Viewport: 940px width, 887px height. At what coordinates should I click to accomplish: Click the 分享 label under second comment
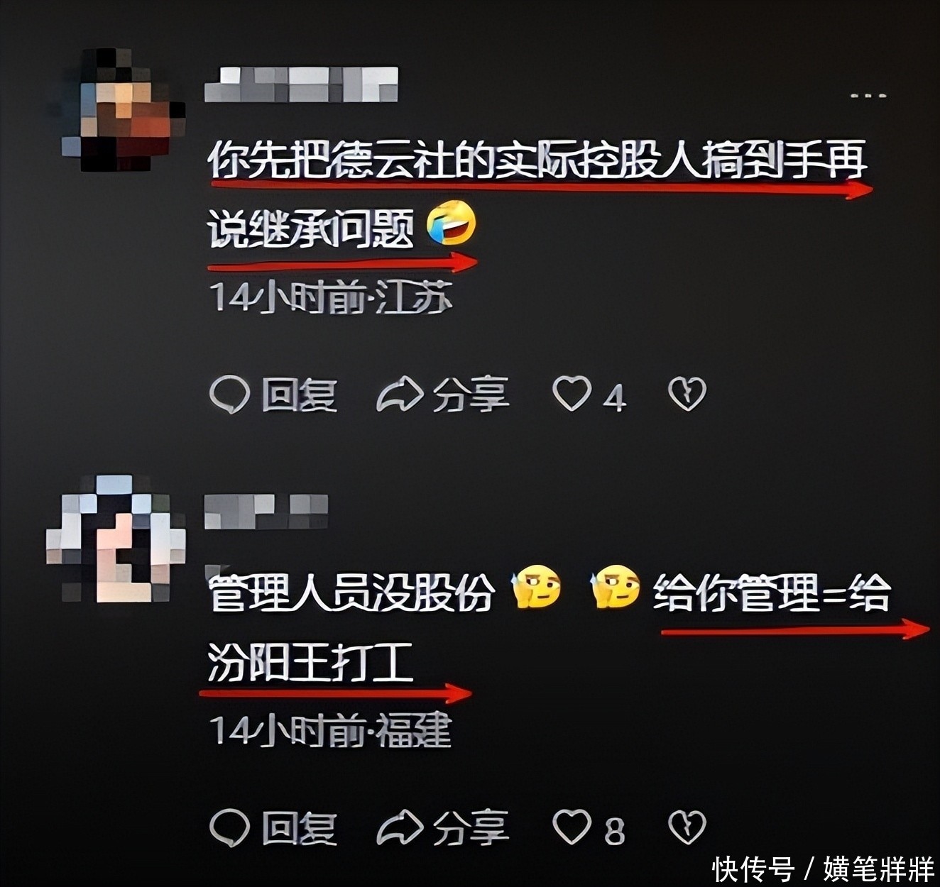pos(471,827)
